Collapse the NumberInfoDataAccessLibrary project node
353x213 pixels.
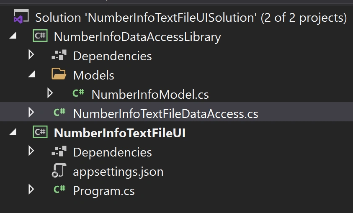pyautogui.click(x=13, y=35)
